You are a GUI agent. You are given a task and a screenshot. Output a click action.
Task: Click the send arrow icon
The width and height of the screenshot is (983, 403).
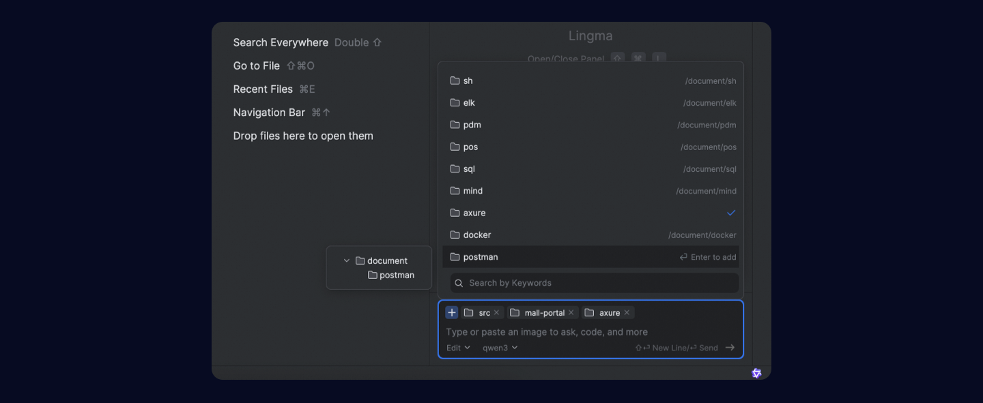[x=730, y=348]
